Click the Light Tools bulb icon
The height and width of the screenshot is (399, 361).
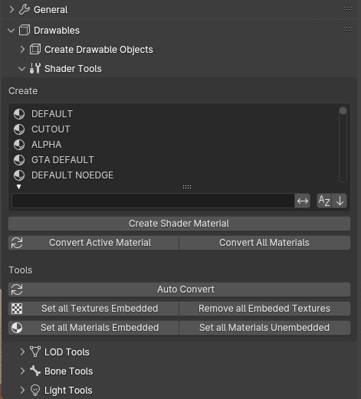pyautogui.click(x=35, y=390)
